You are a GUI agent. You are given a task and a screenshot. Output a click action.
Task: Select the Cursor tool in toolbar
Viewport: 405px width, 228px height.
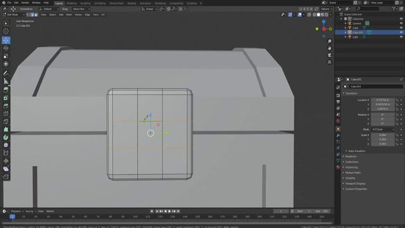tap(6, 31)
